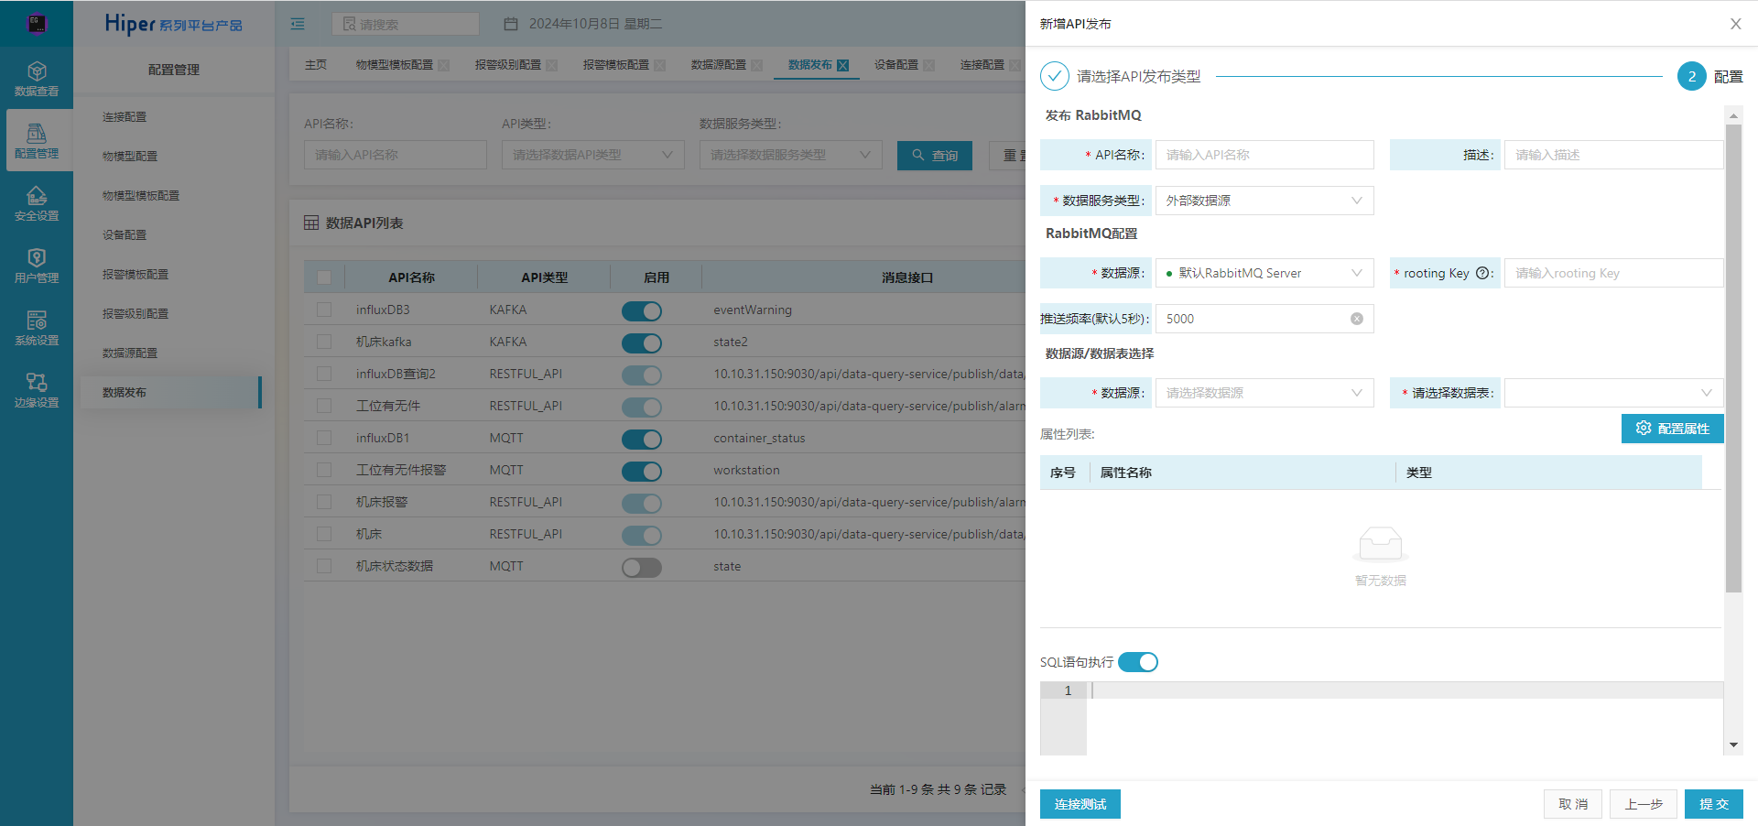Click the 取消 button
Screen dimensions: 1758x826
1573,804
